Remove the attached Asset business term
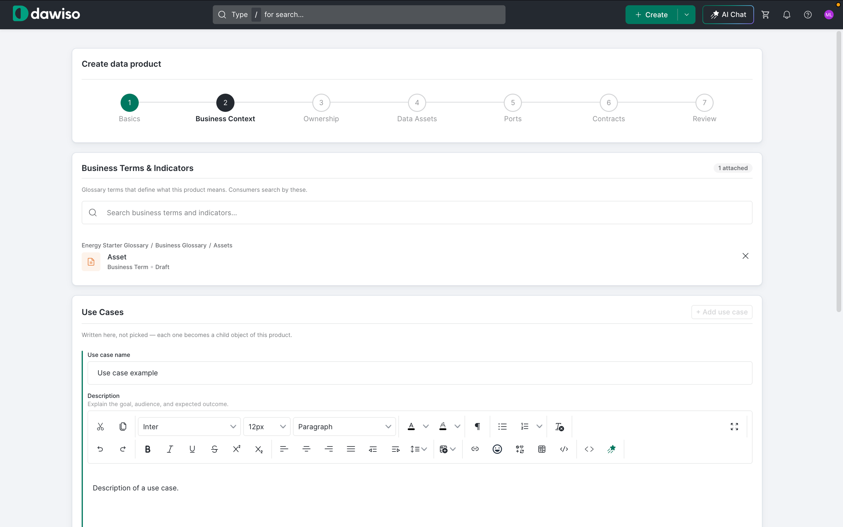The height and width of the screenshot is (527, 843). coord(746,256)
